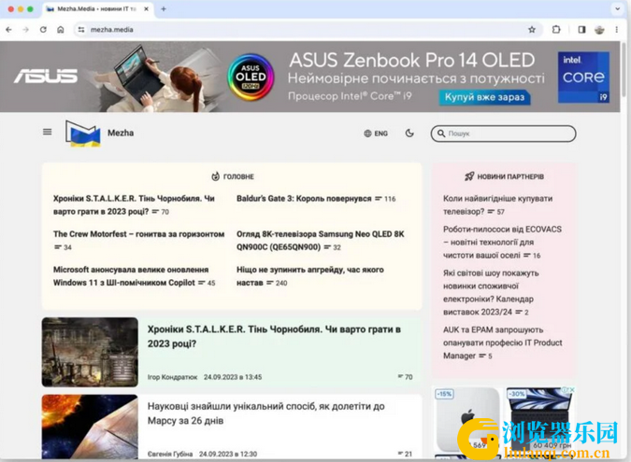The width and height of the screenshot is (631, 462).
Task: Open the Chrome profile avatar
Action: (x=599, y=29)
